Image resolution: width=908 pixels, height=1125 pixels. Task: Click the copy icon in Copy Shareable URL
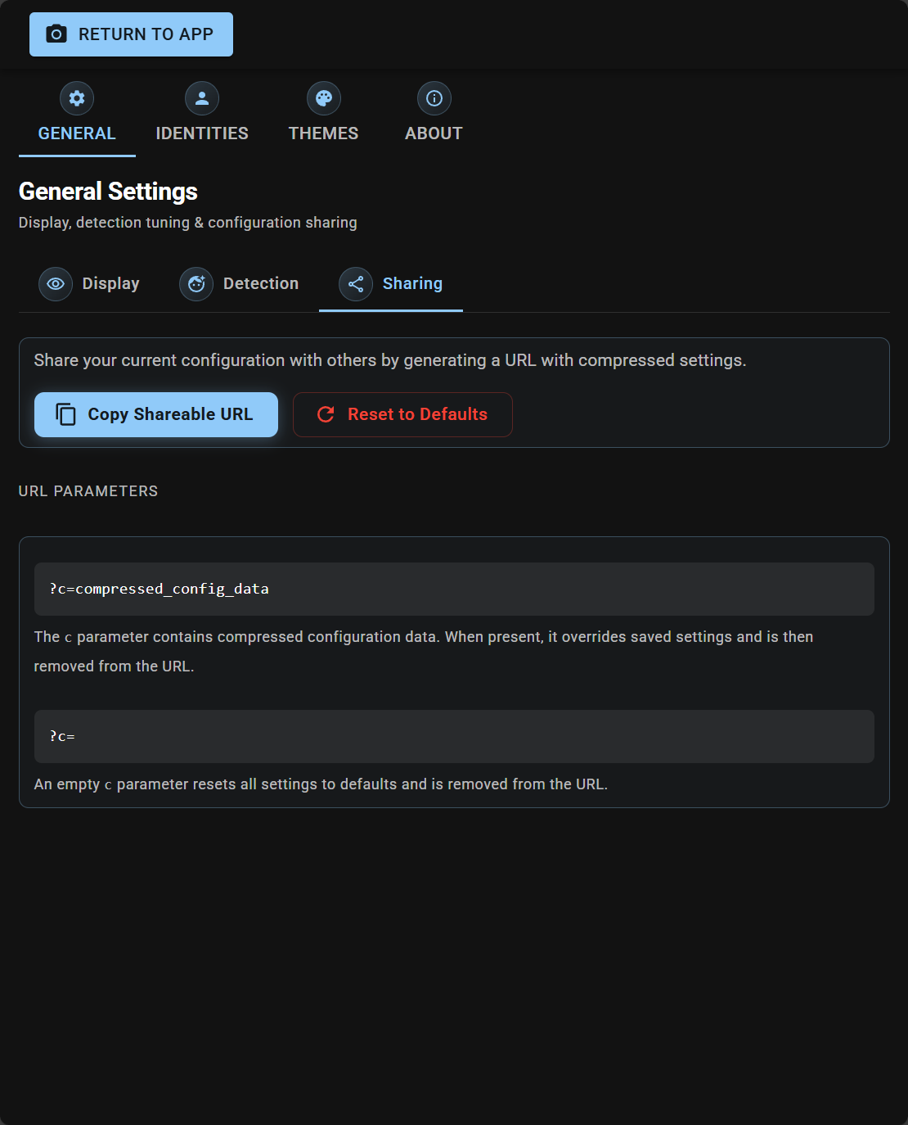tap(65, 414)
